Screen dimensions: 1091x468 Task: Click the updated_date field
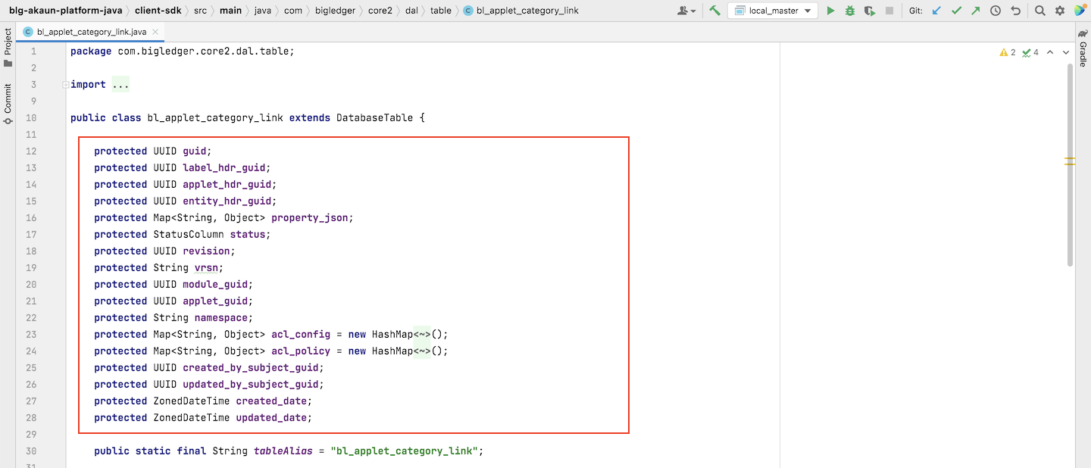[x=271, y=418]
